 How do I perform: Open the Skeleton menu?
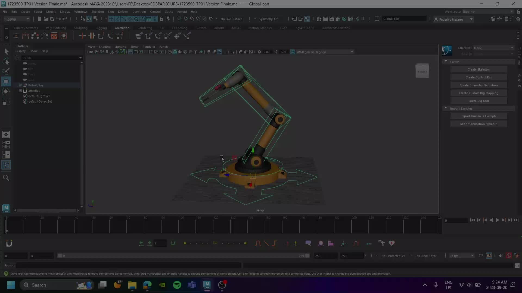[98, 12]
